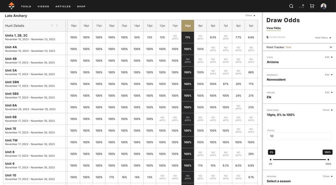
Task: Click the View FAQs link
Action: (273, 28)
